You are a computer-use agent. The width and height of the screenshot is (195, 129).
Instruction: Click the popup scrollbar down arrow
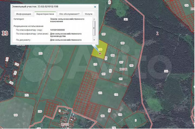tap(94, 40)
